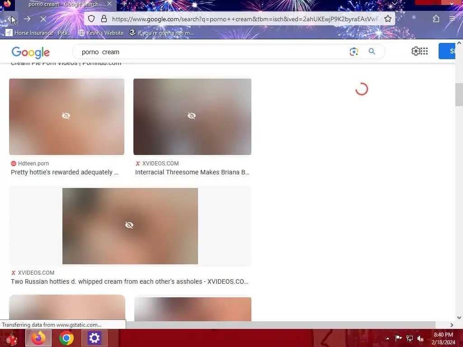The height and width of the screenshot is (347, 463).
Task: Open Google quick settings gear
Action: point(416,51)
